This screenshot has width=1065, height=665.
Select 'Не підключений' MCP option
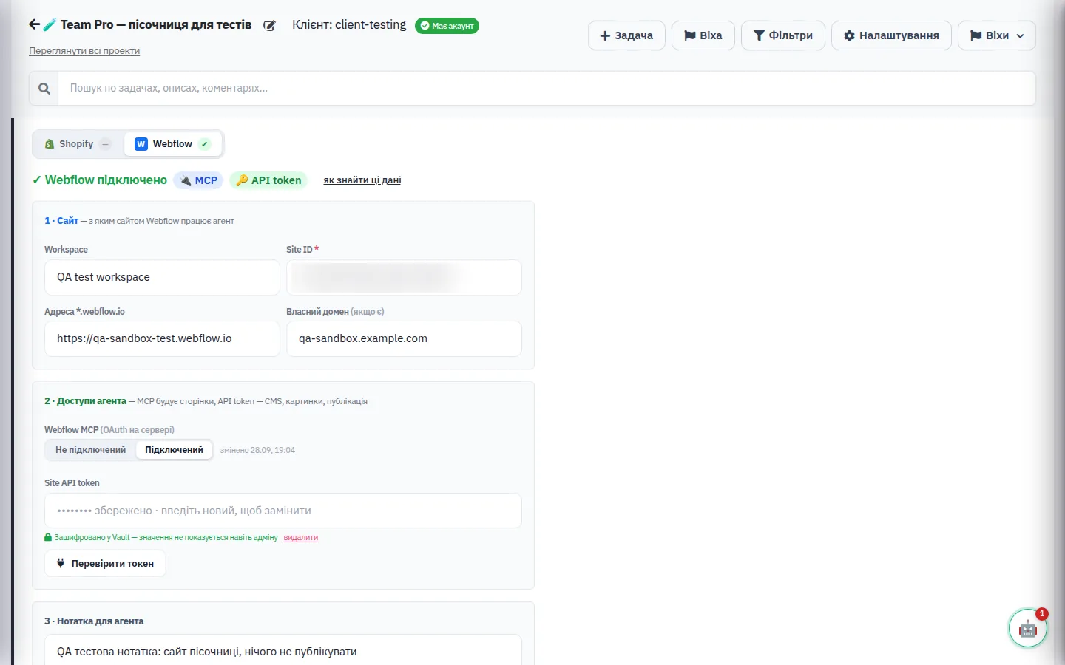91,450
